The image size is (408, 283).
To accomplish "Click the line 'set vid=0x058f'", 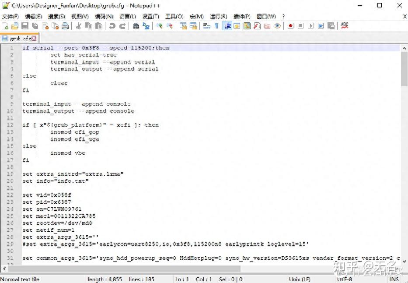I will 47,195.
